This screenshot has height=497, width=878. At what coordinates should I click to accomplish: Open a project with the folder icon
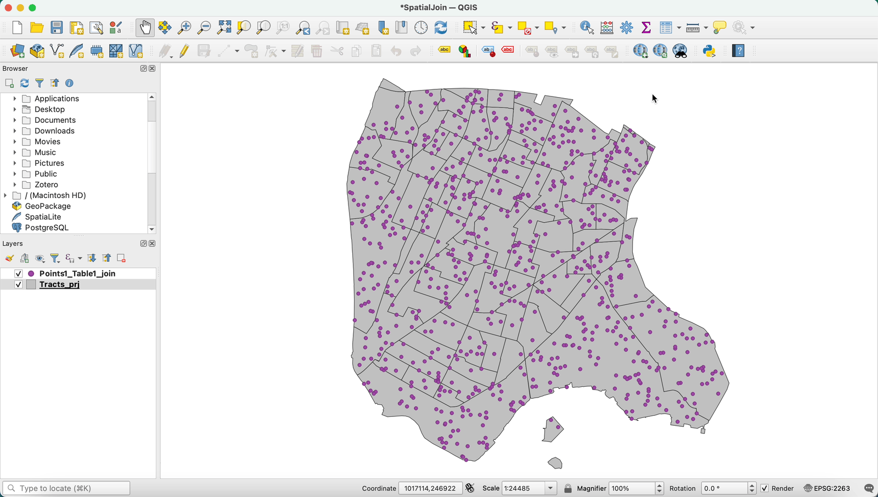click(37, 27)
